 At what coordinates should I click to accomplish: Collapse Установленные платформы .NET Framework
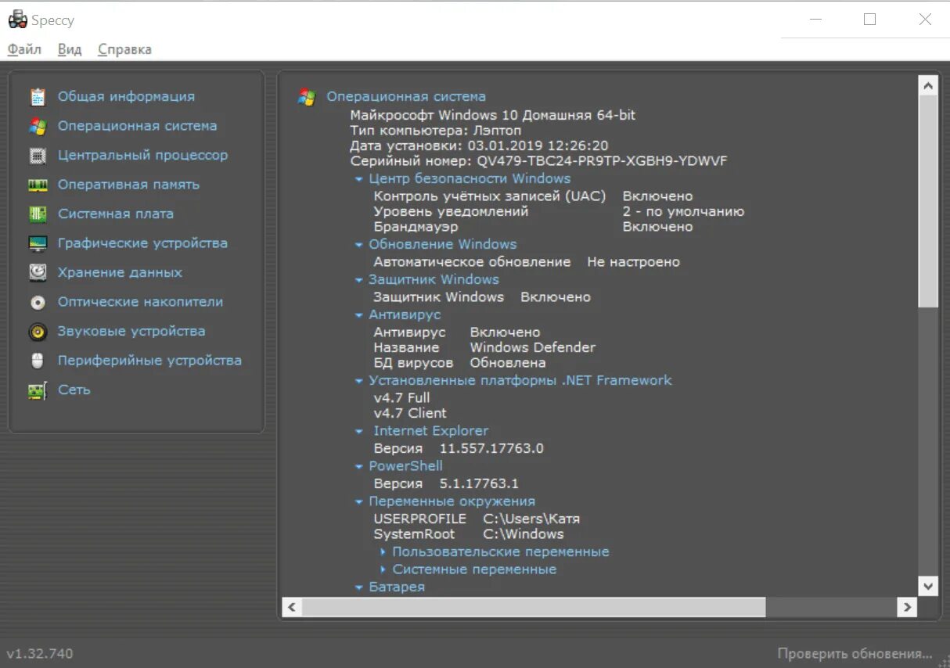358,381
